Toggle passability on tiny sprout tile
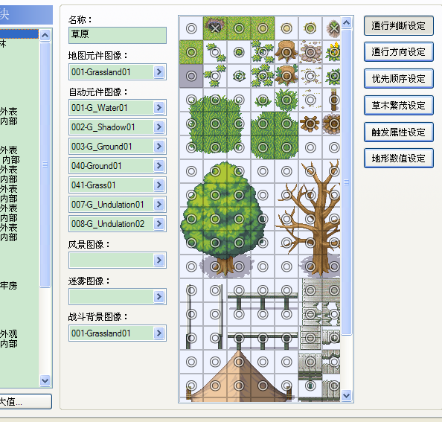Image resolution: width=442 pixels, height=422 pixels. 239,52
